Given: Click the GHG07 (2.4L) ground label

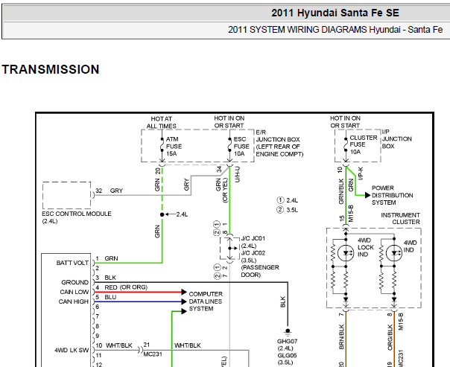Looking at the screenshot, I should click(287, 345).
